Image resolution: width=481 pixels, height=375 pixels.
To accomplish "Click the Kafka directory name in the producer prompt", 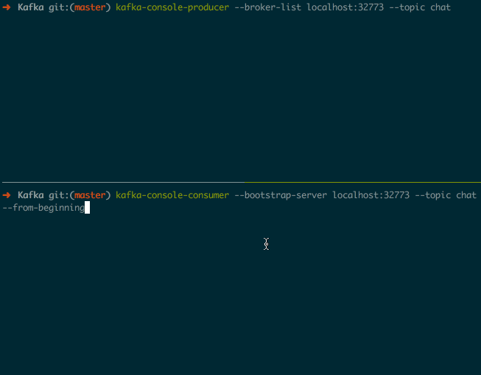I will [x=31, y=7].
